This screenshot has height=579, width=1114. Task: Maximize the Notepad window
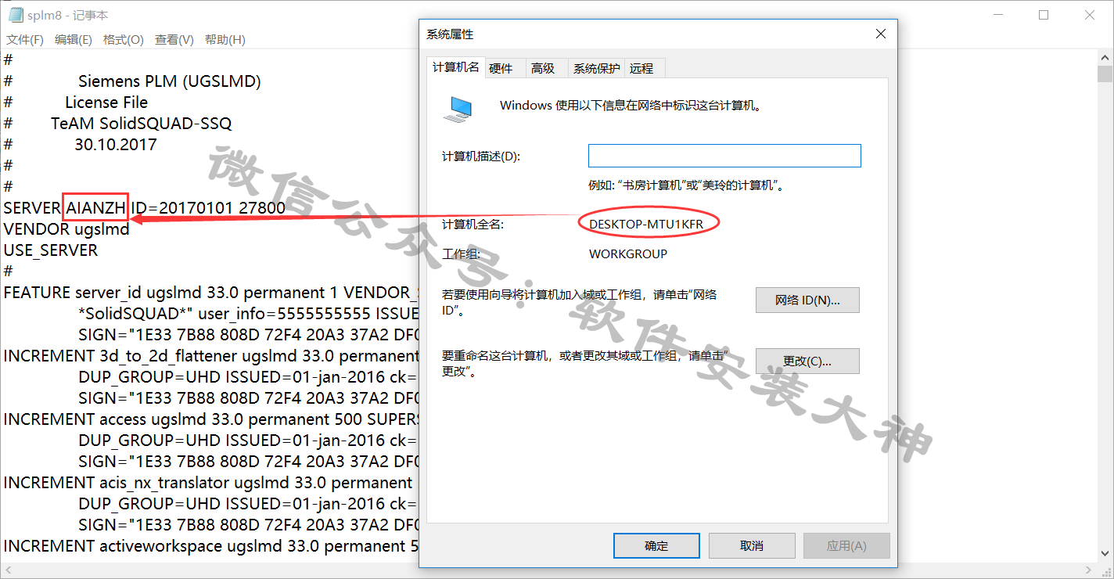[x=1044, y=15]
